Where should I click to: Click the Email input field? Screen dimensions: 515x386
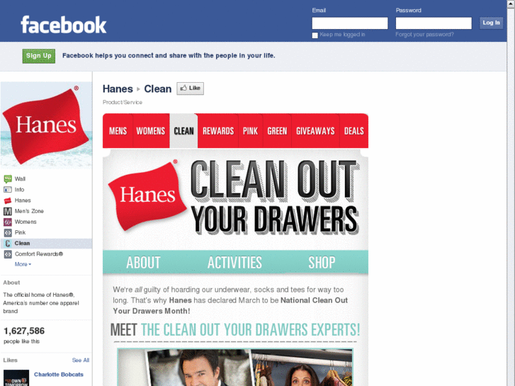(350, 23)
